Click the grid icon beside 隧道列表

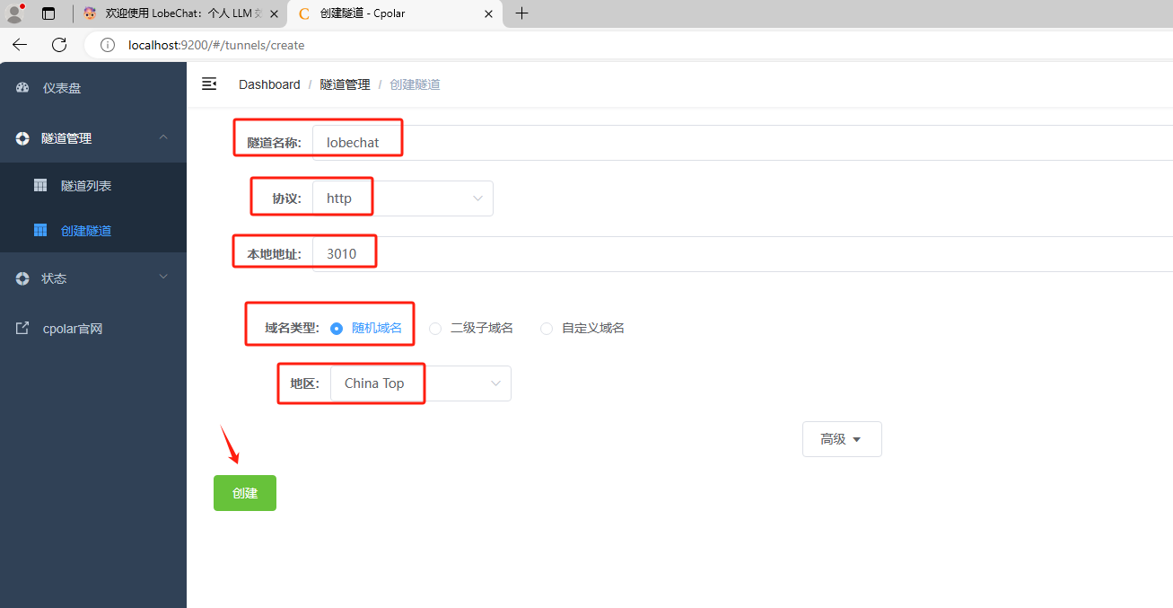coord(40,185)
